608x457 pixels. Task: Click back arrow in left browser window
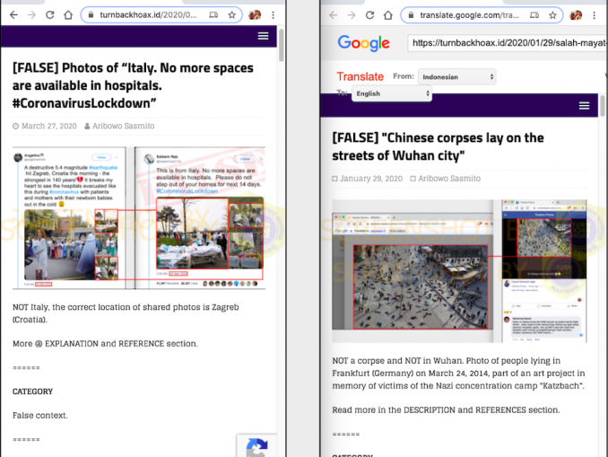[13, 15]
